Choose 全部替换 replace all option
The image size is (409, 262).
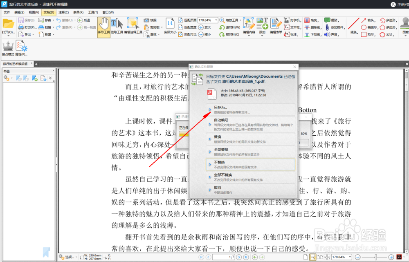pos(250,152)
